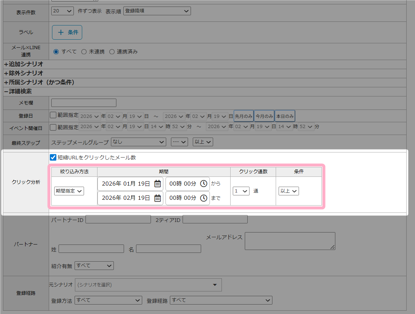415x314 pixels.
Task: Click the 本日のみ button
Action: [x=285, y=116]
